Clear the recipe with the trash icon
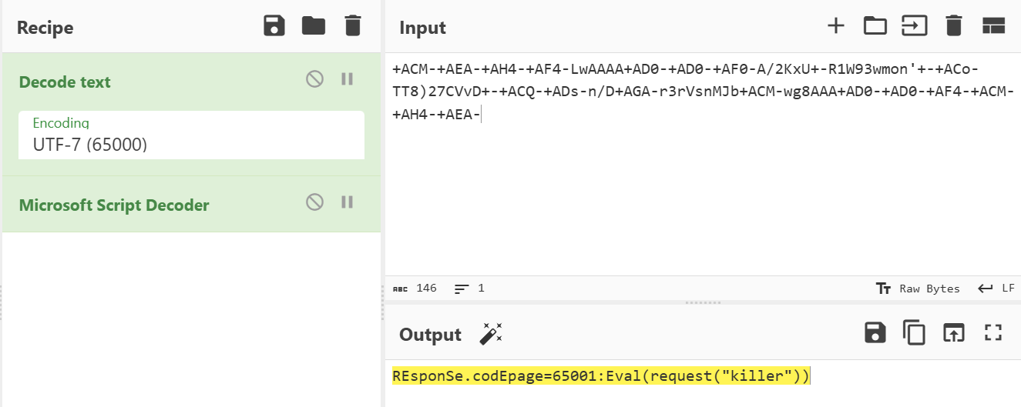The image size is (1021, 407). pos(353,26)
